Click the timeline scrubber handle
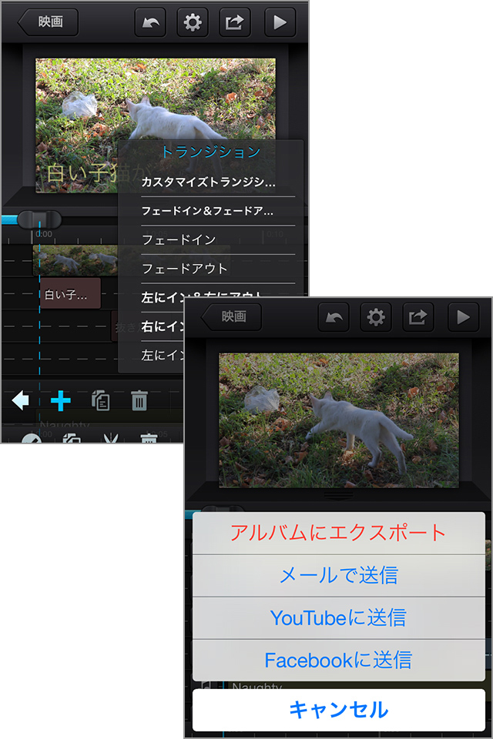This screenshot has width=493, height=739. coord(39,219)
